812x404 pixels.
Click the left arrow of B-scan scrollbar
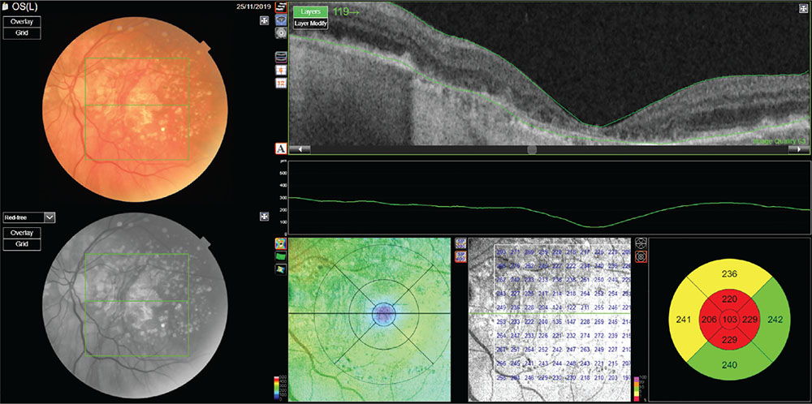299,149
